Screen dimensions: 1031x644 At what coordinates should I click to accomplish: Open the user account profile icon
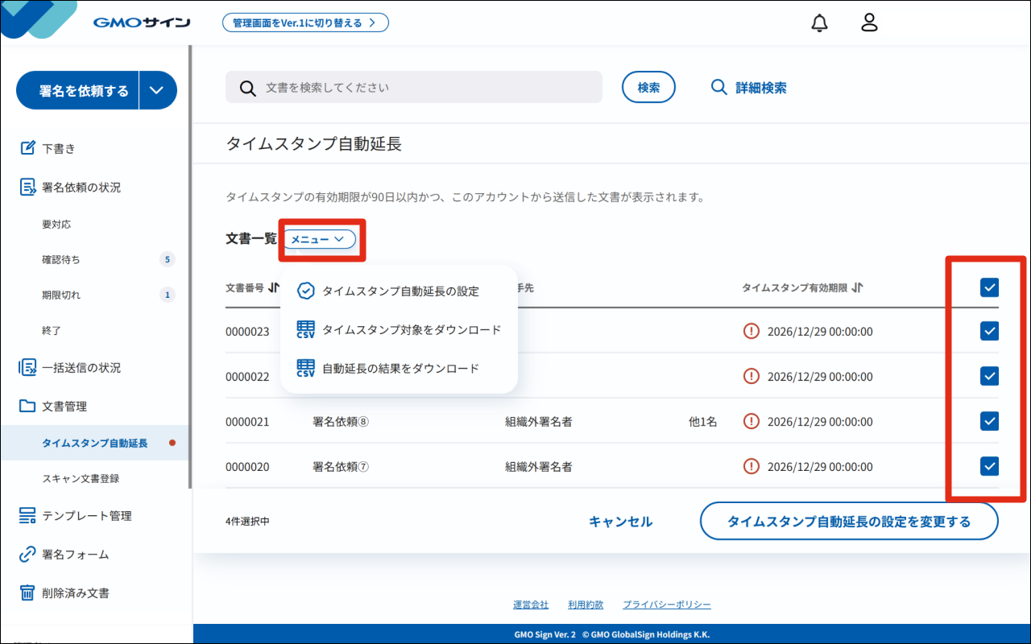[x=869, y=23]
